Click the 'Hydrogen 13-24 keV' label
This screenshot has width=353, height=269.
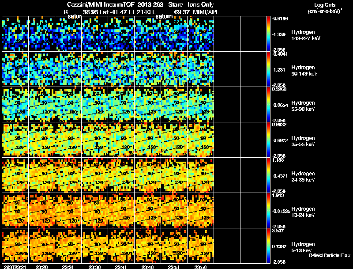[303, 212]
